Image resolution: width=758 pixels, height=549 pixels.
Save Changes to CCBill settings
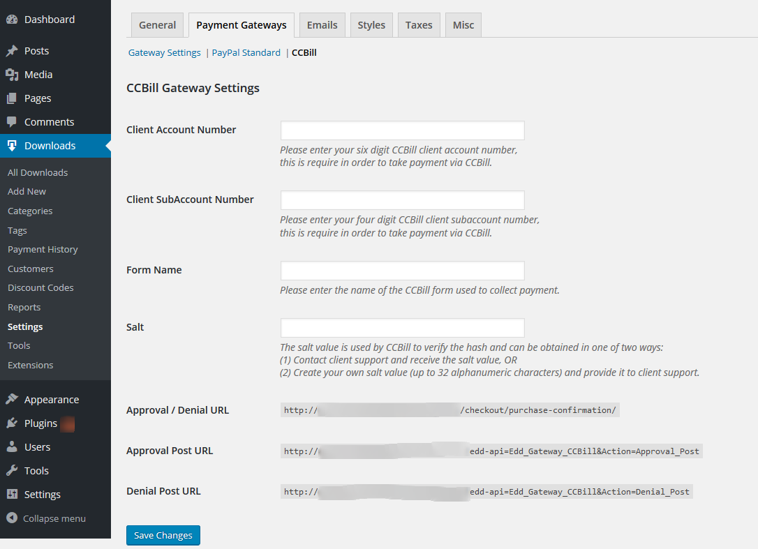click(x=163, y=536)
